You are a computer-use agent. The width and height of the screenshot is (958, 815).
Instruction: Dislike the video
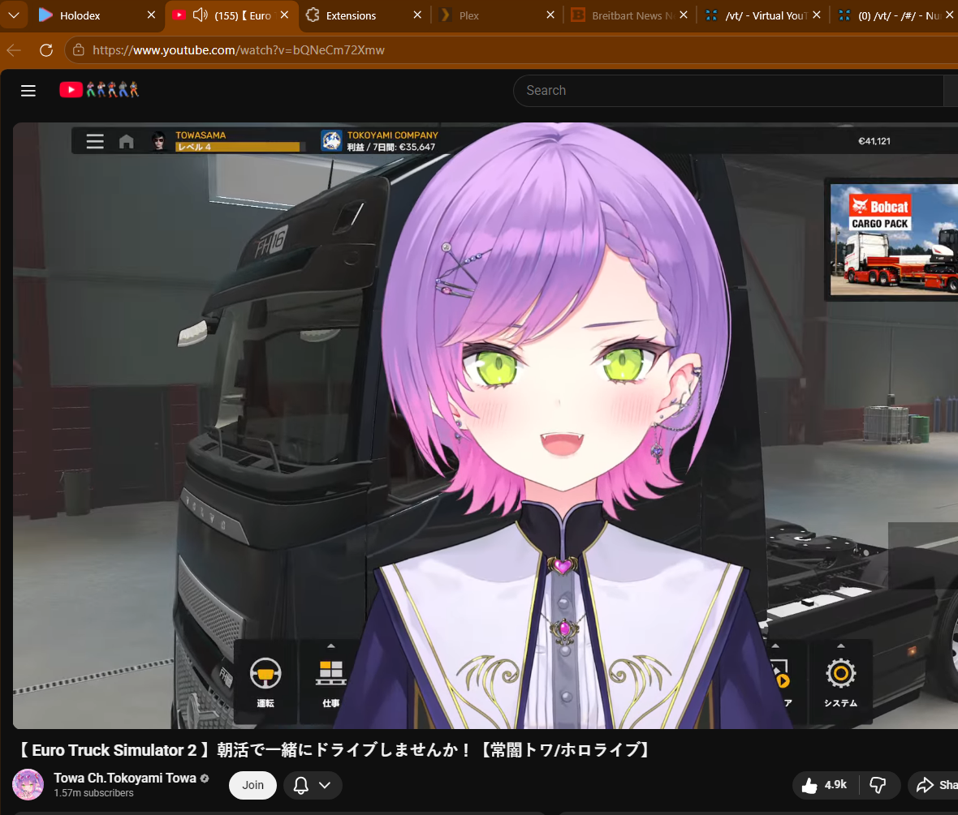[878, 785]
